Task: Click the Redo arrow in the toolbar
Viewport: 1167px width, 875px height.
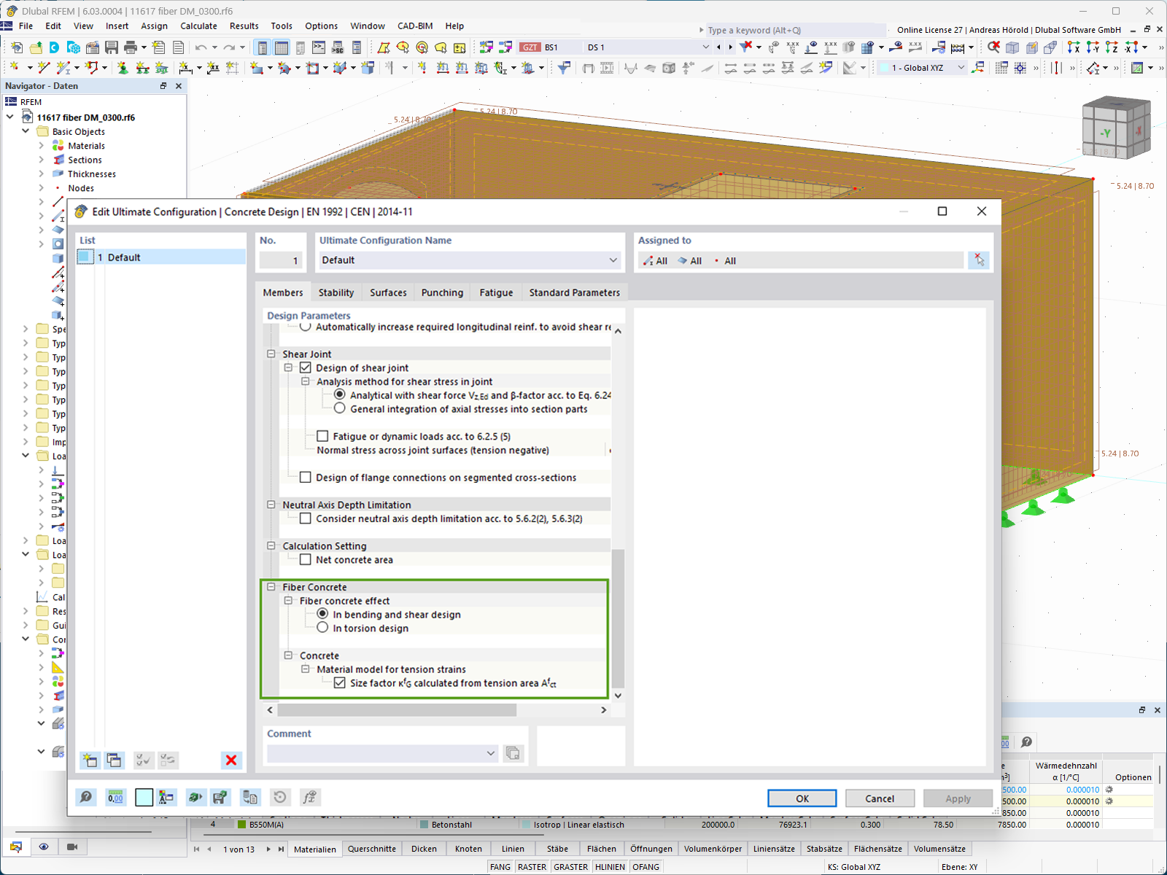Action: [x=230, y=47]
